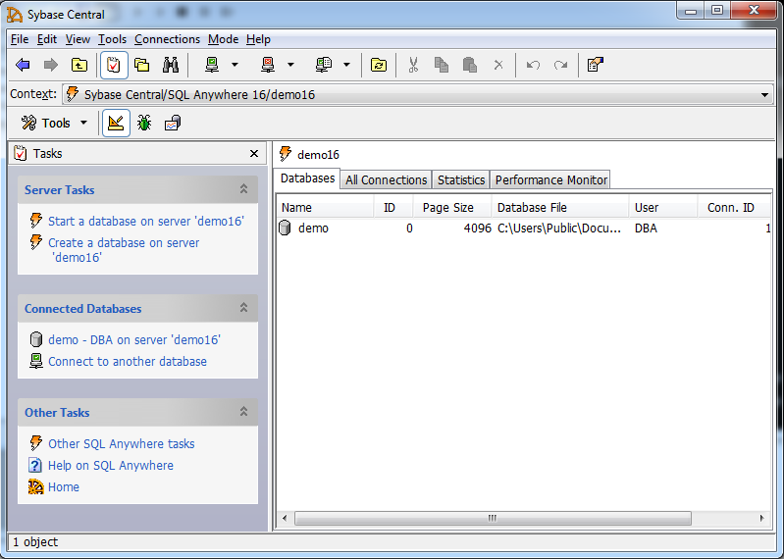
Task: Switch to the Statistics tab
Action: coord(460,179)
